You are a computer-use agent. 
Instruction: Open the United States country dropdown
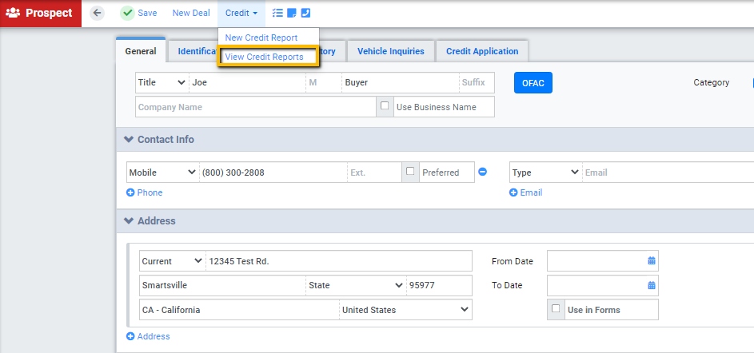[x=405, y=310]
